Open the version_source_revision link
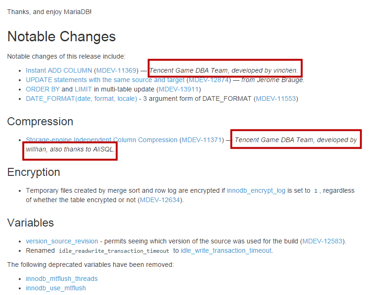Viewport: 386px width, 295px height. pos(62,242)
